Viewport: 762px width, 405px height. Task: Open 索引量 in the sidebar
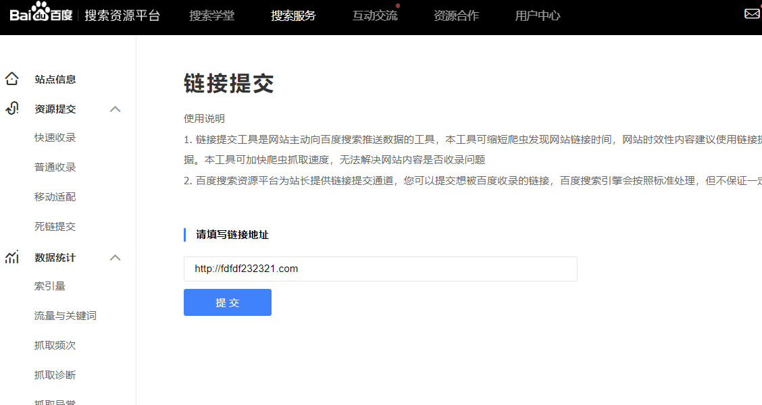[50, 286]
